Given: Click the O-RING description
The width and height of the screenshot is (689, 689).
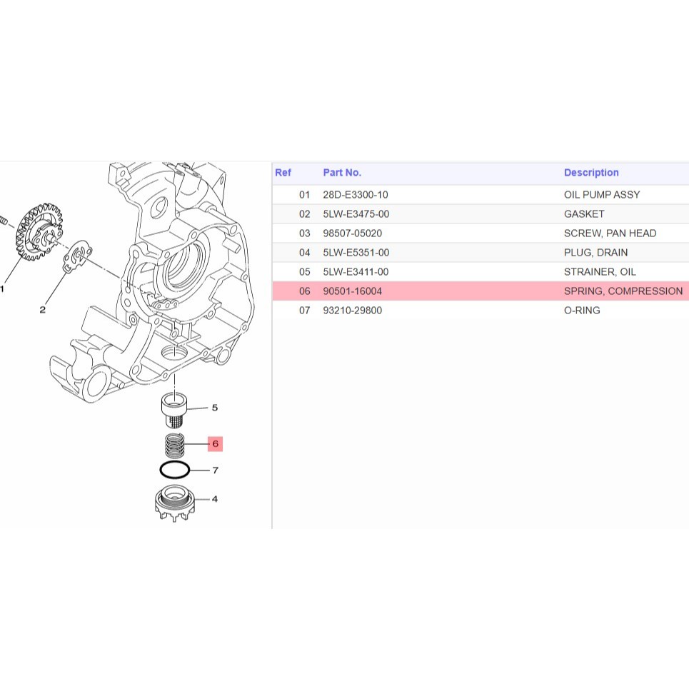Looking at the screenshot, I should point(582,310).
